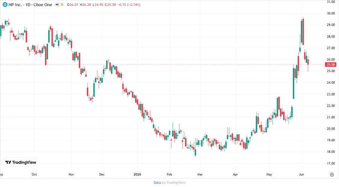Click the Apr time axis label

235,175
